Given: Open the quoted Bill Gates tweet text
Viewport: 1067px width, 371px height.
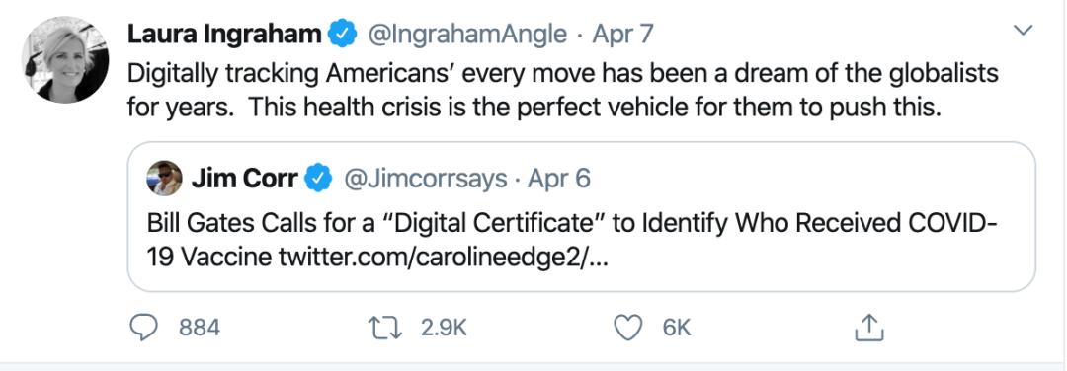Looking at the screenshot, I should pos(572,241).
